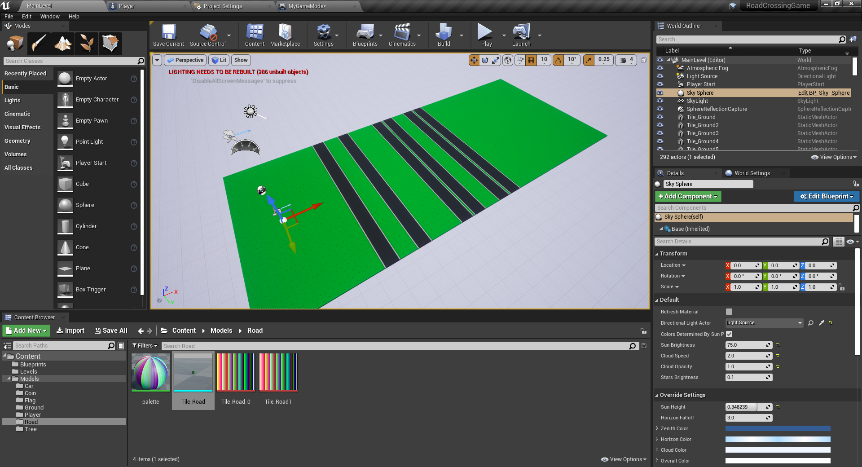Select palette material thumbnail
The height and width of the screenshot is (467, 862).
click(x=150, y=372)
